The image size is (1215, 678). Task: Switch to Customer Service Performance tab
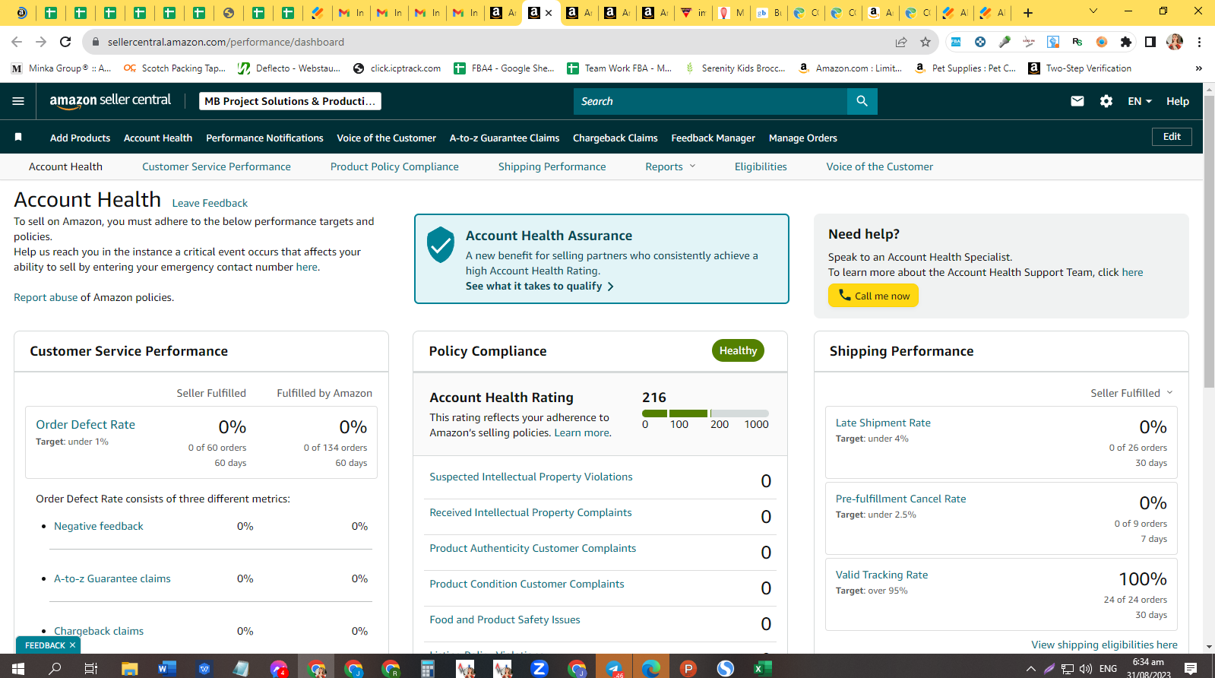217,166
